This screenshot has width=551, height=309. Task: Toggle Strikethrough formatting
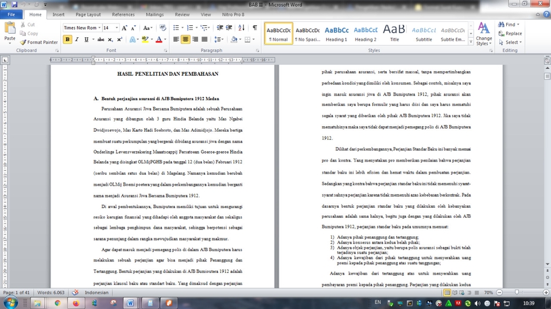(101, 40)
